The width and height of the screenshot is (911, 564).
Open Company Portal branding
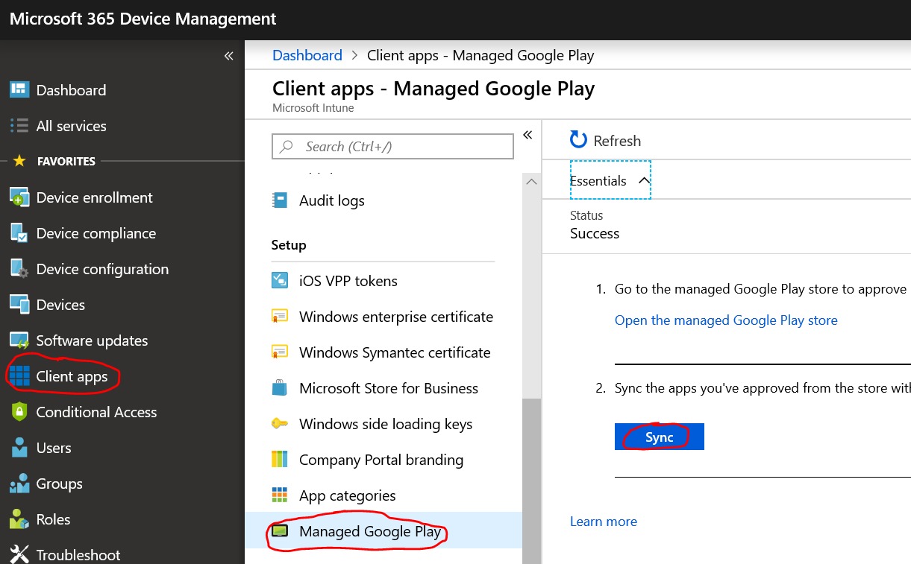(x=383, y=459)
